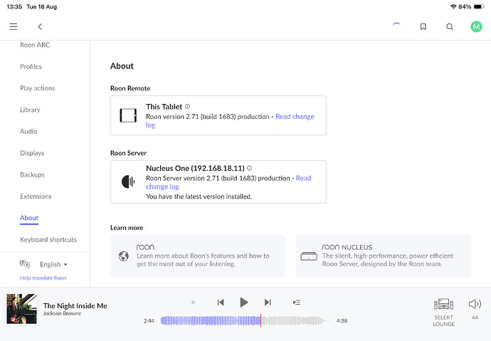The image size is (491, 341).
Task: Skip to previous track
Action: pyautogui.click(x=221, y=302)
